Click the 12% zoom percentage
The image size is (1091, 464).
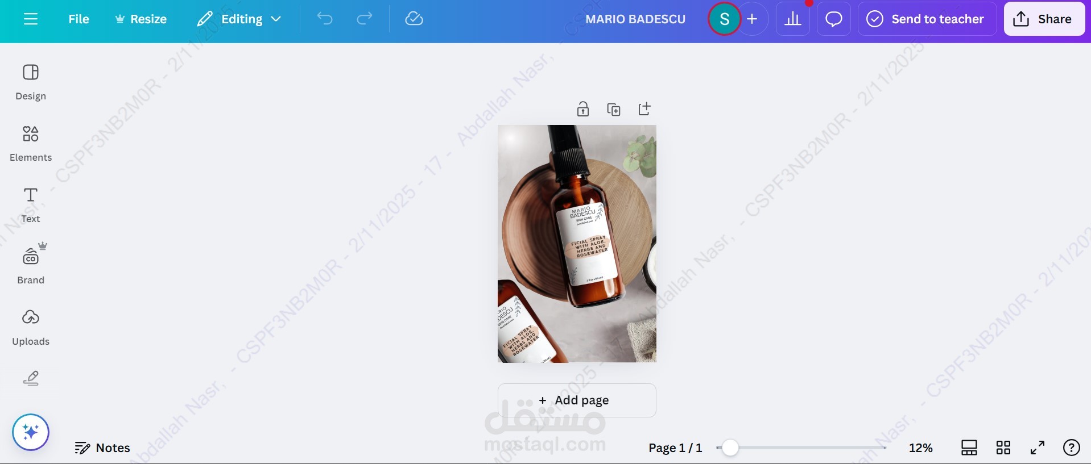point(921,448)
